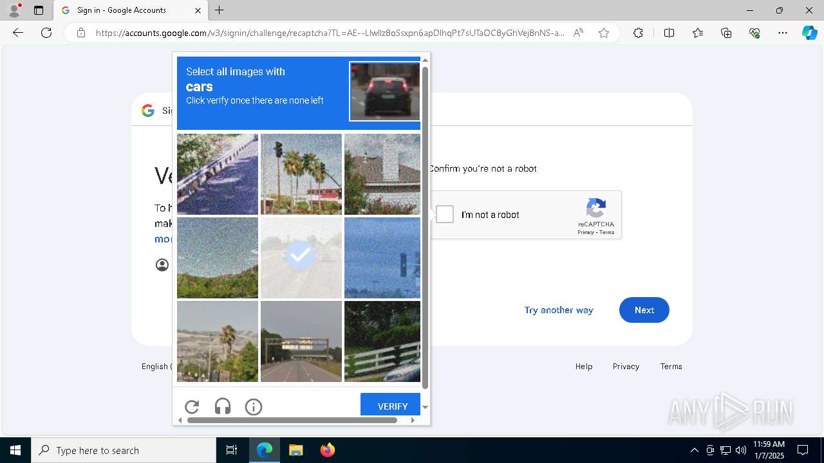View site information lock icon
The width and height of the screenshot is (824, 463).
pos(81,33)
